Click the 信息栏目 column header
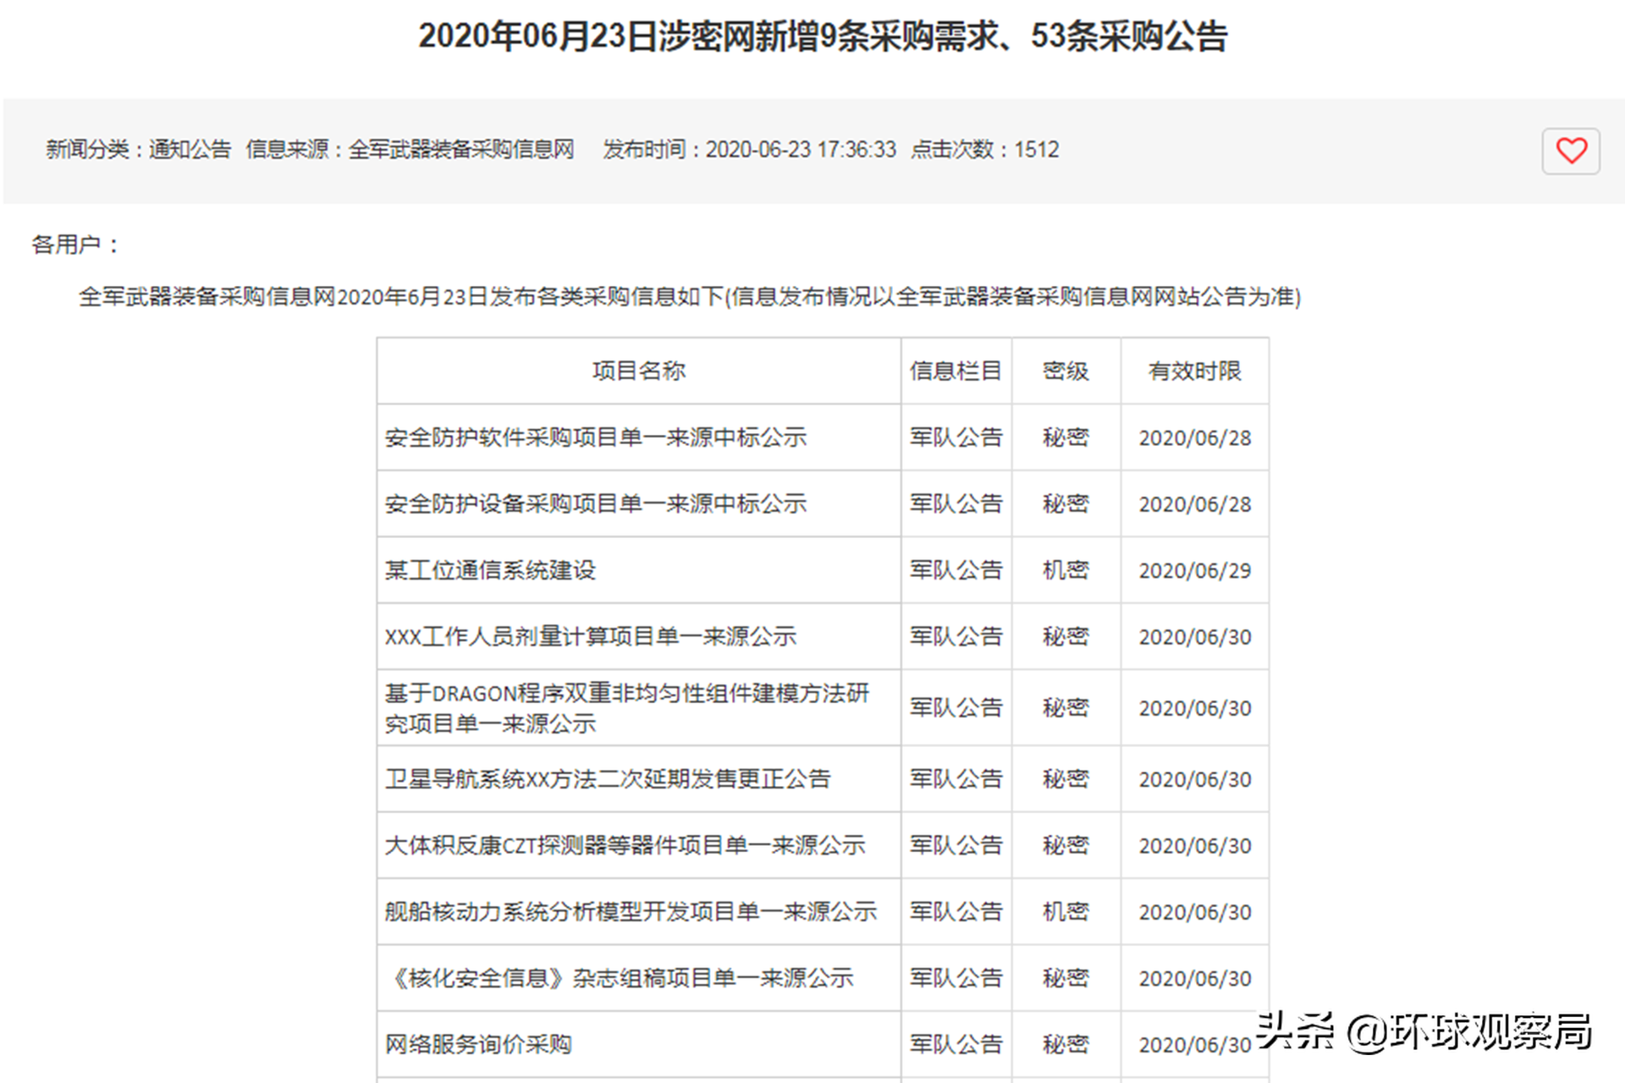This screenshot has height=1083, width=1625. (956, 371)
